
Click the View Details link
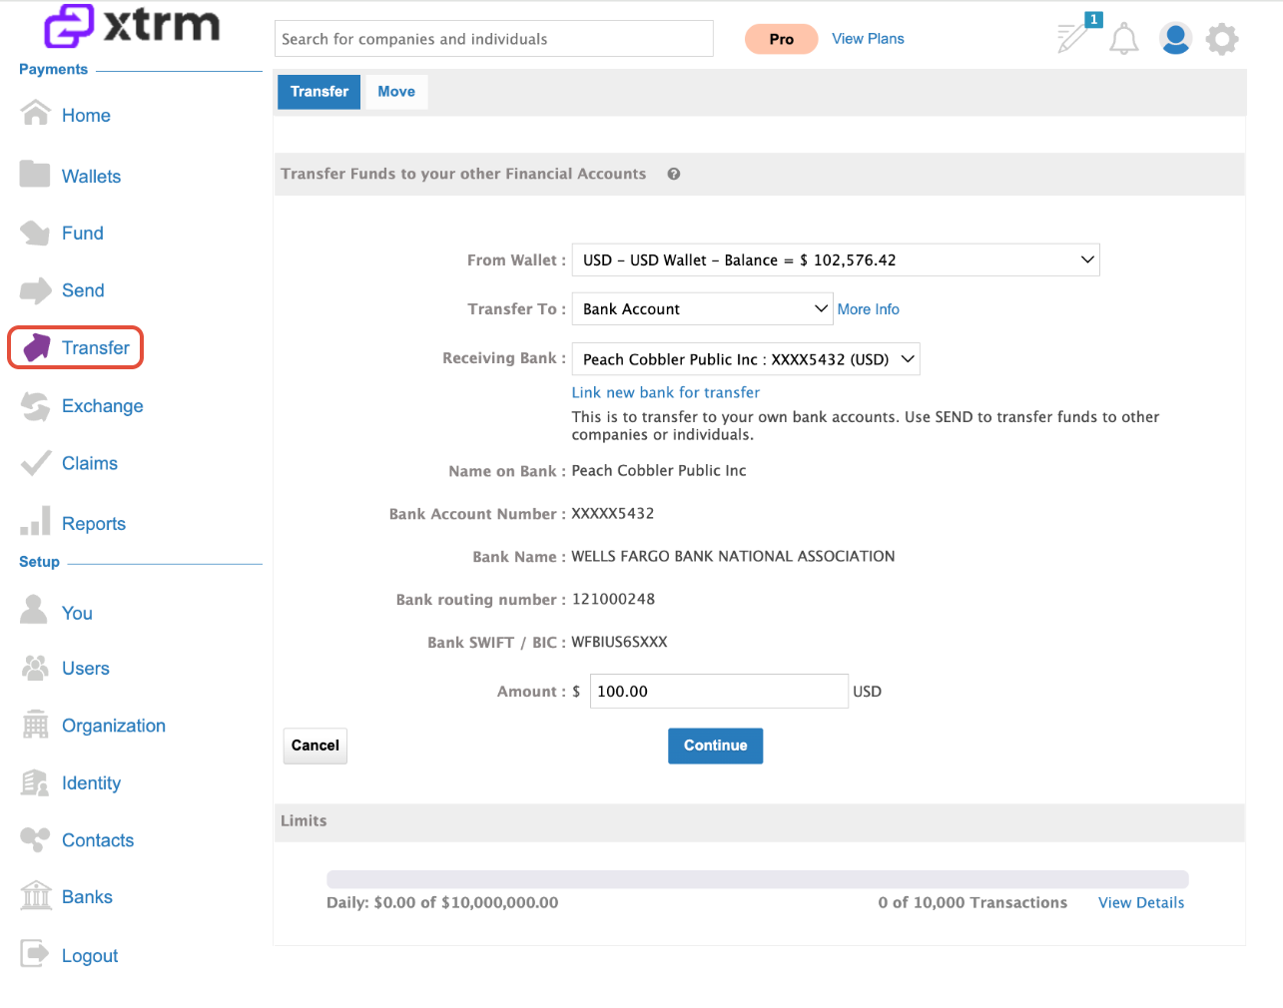pos(1141,902)
